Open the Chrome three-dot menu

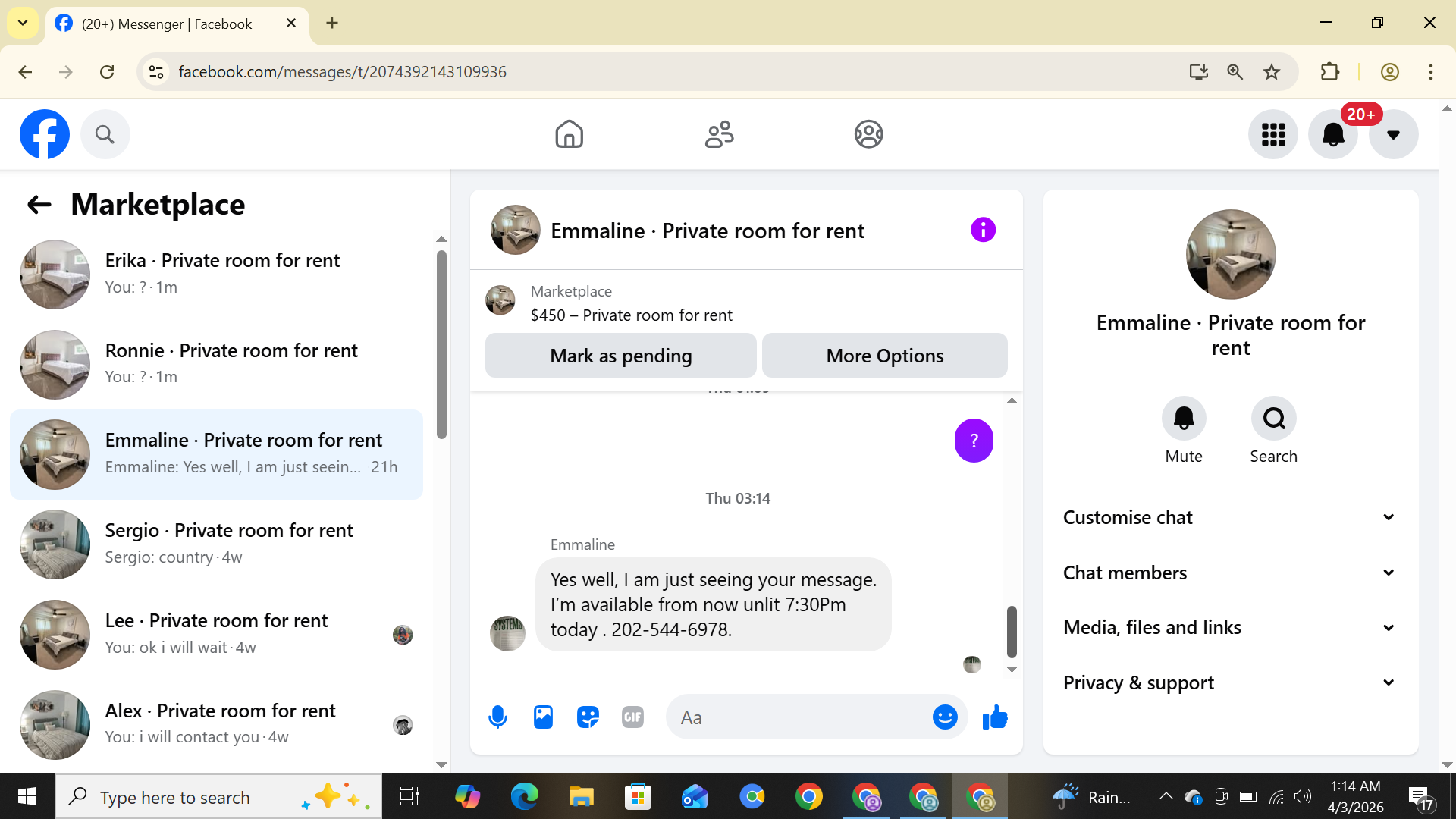point(1430,72)
